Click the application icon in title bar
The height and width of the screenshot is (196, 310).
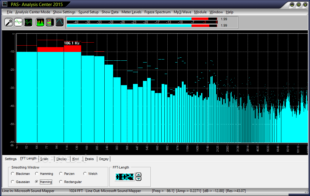click(5, 4)
